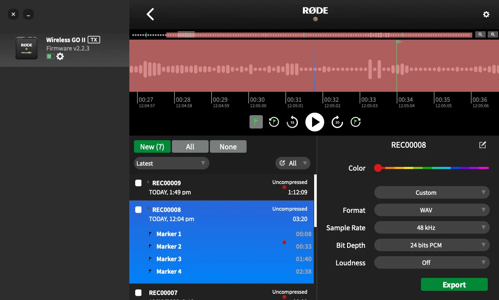Viewport: 499px width, 300px height.
Task: Open the Custom preset dropdown
Action: (432, 192)
